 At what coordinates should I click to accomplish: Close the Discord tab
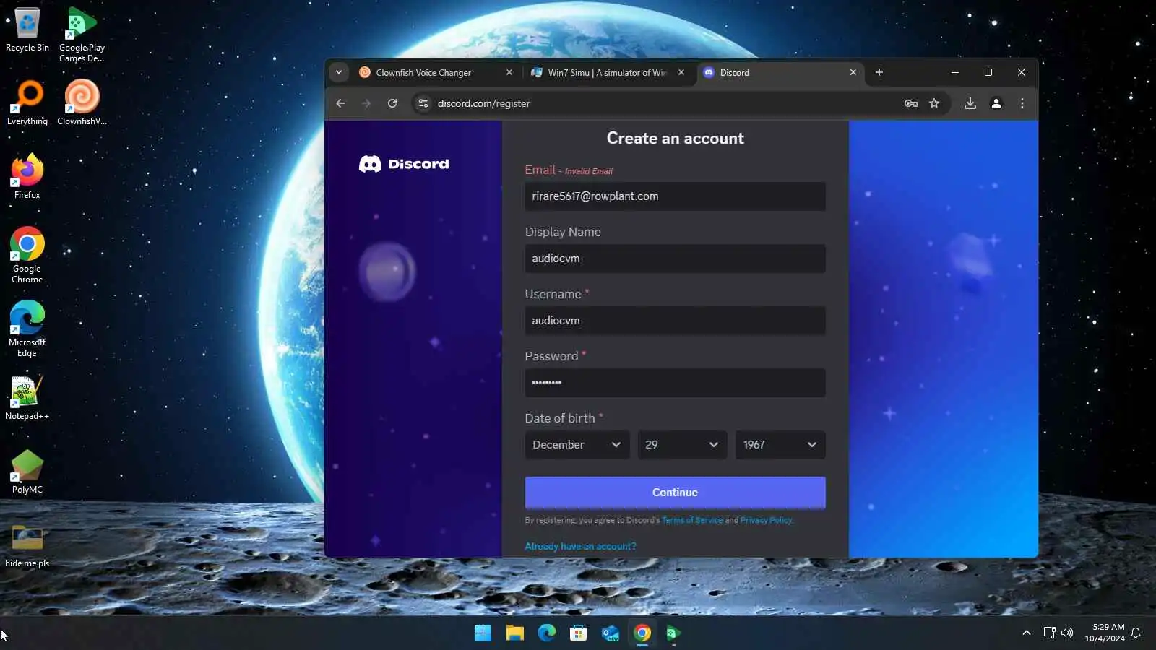[x=853, y=72]
